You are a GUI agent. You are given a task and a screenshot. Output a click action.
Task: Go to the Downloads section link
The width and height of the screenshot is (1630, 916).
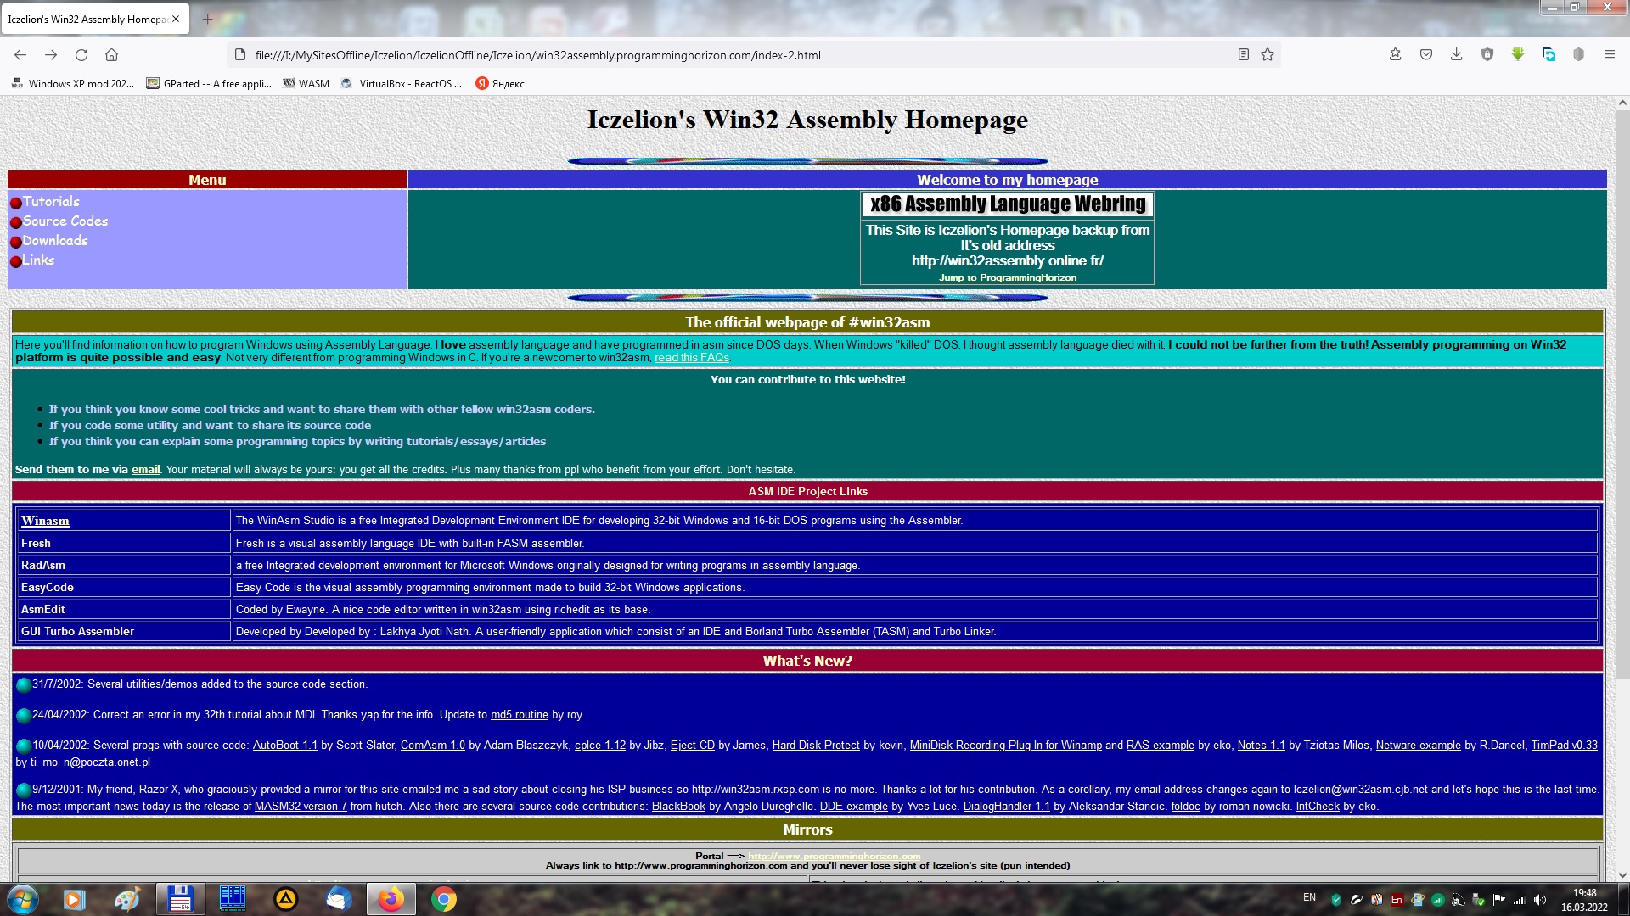coord(54,241)
